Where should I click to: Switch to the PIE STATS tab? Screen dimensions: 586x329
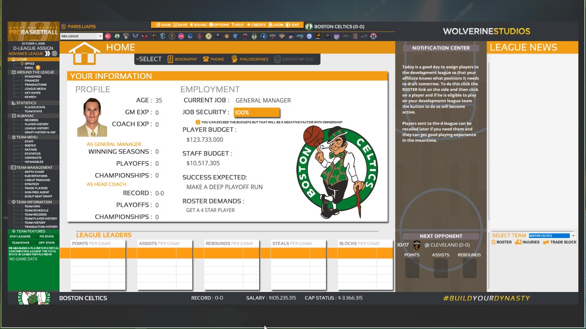pos(46,236)
